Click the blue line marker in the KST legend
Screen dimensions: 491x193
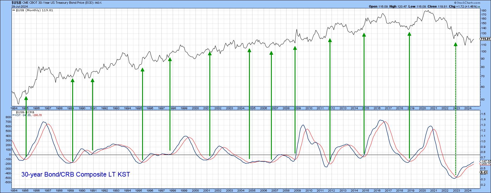[x=13, y=115]
